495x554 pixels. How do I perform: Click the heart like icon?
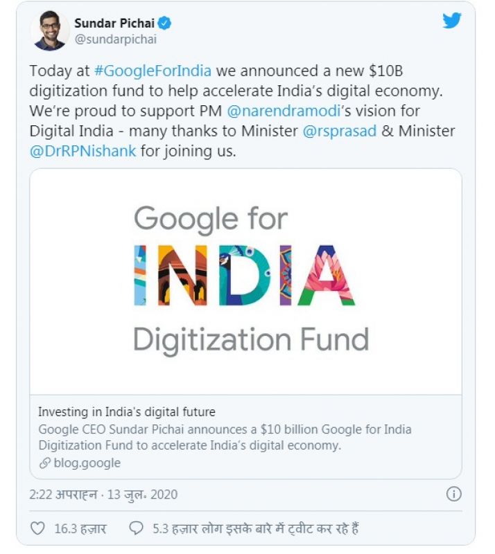[37, 528]
